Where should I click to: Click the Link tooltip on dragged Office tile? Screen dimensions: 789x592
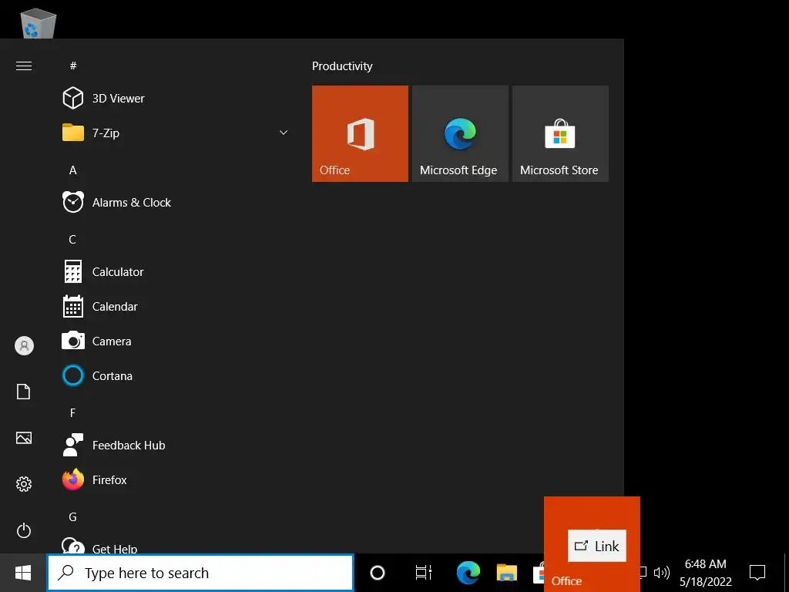pyautogui.click(x=597, y=547)
